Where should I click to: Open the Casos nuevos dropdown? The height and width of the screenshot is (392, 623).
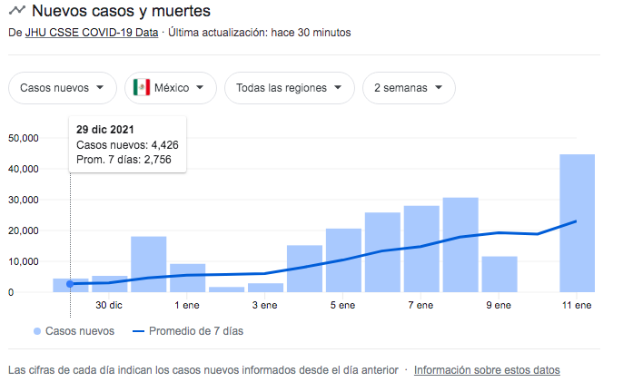[x=63, y=88]
